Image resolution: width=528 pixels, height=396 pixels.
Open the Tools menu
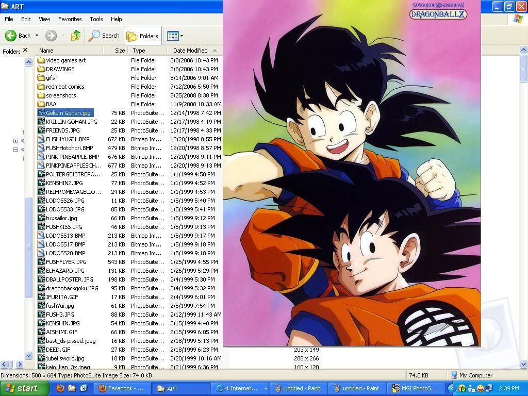96,19
